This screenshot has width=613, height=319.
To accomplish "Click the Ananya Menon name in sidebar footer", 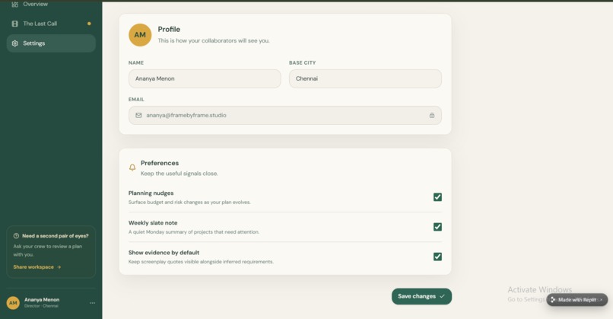I will pyautogui.click(x=42, y=299).
